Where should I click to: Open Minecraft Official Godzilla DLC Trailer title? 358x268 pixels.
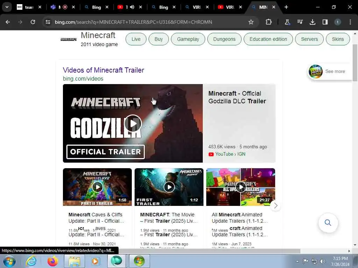click(x=237, y=97)
